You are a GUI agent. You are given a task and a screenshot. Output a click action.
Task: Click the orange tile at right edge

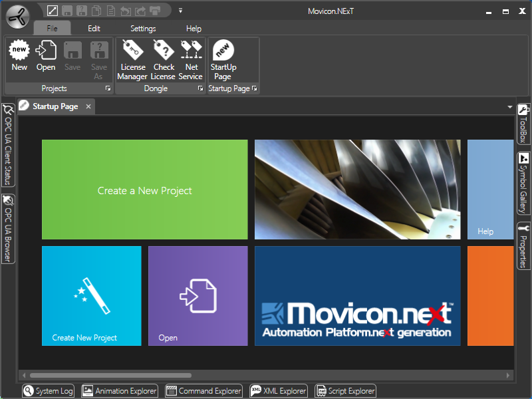click(x=491, y=296)
